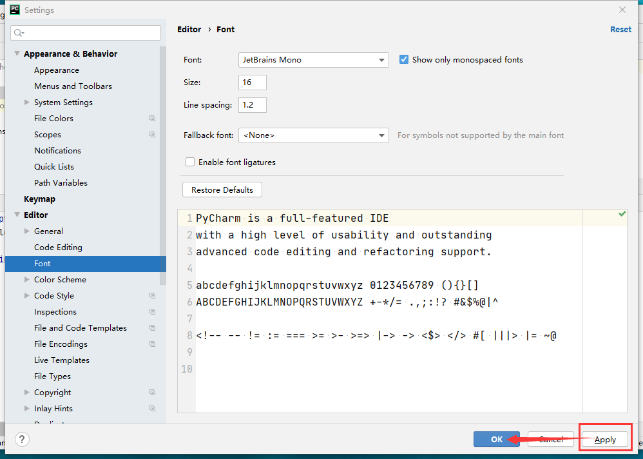Click the project-level icon beside Copyright
643x459 pixels.
152,393
